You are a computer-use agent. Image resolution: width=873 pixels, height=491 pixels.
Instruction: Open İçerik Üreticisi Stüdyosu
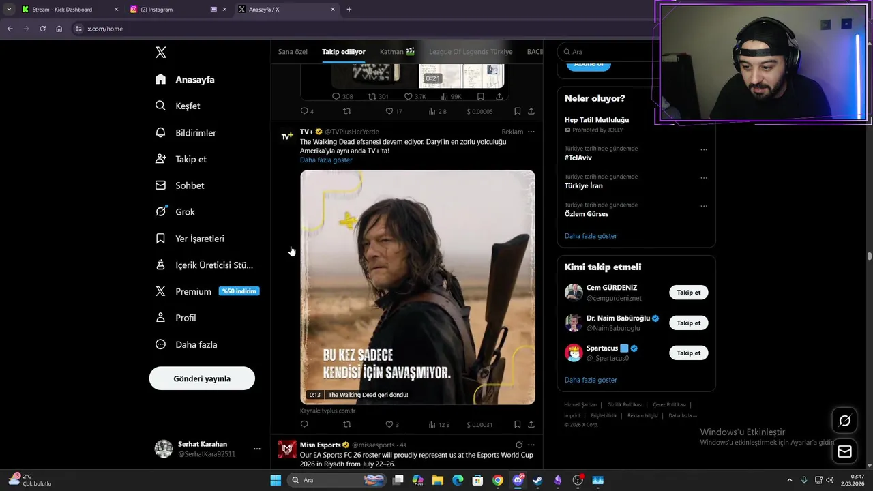[x=204, y=265]
